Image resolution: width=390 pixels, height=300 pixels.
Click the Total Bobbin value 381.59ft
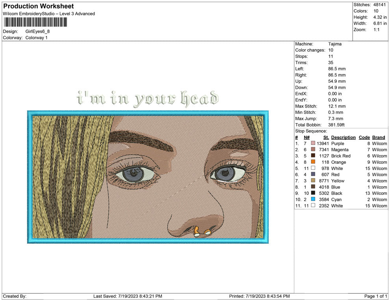click(x=338, y=124)
